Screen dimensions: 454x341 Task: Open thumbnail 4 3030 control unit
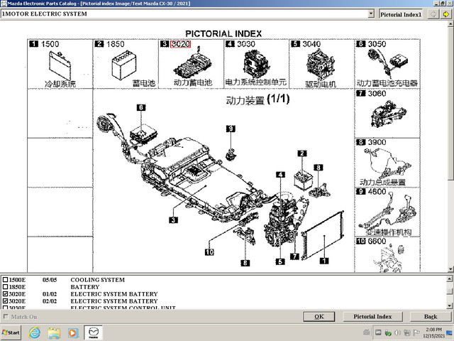coord(256,64)
